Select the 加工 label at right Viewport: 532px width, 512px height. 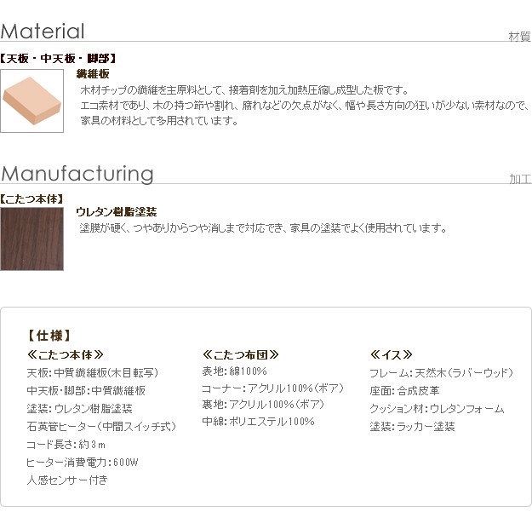[520, 179]
